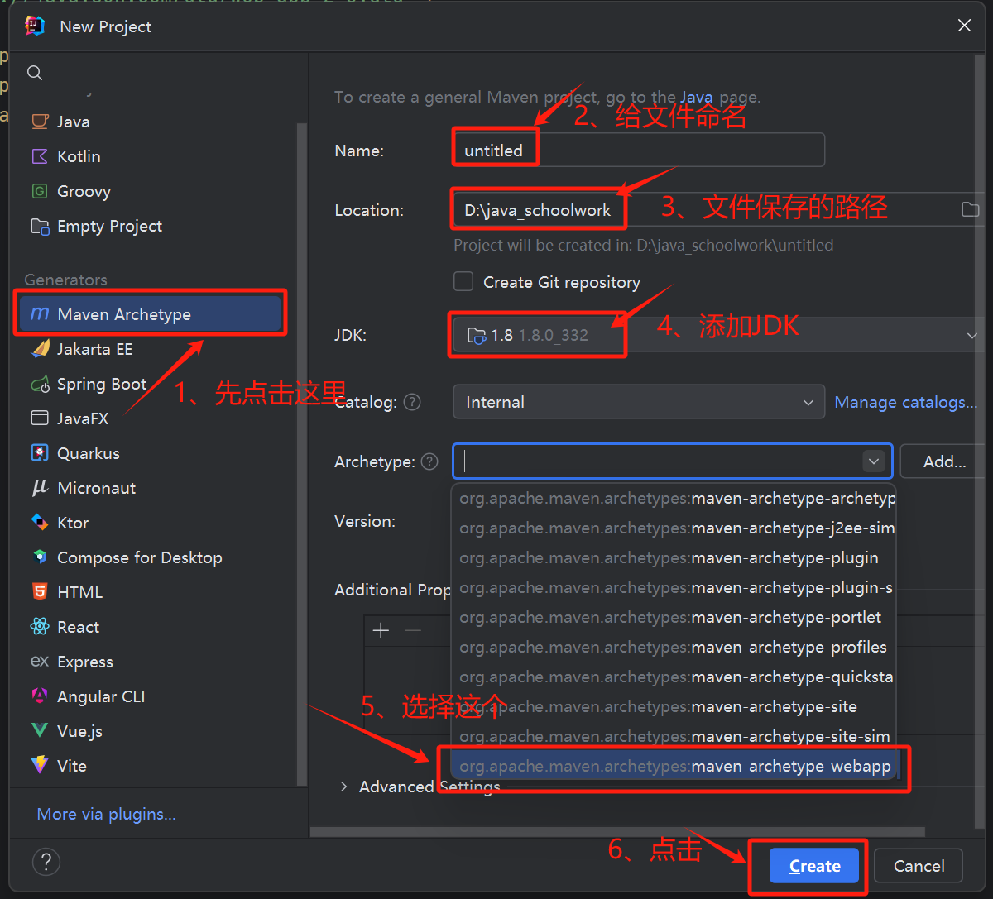Open the Manage catalogs link
Screen dimensions: 993x899
(906, 402)
